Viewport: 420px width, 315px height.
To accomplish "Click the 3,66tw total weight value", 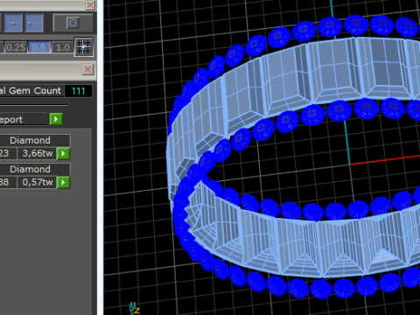I will pos(38,153).
